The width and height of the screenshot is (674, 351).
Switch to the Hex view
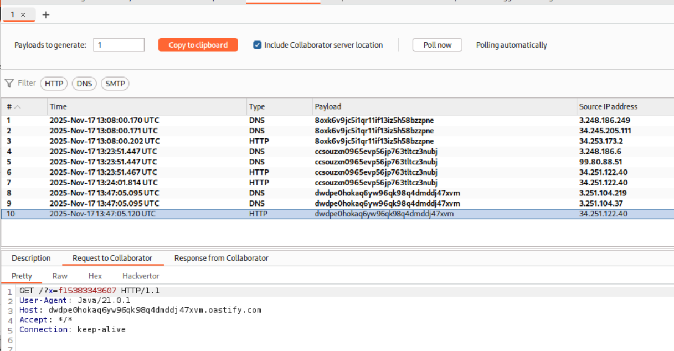95,276
